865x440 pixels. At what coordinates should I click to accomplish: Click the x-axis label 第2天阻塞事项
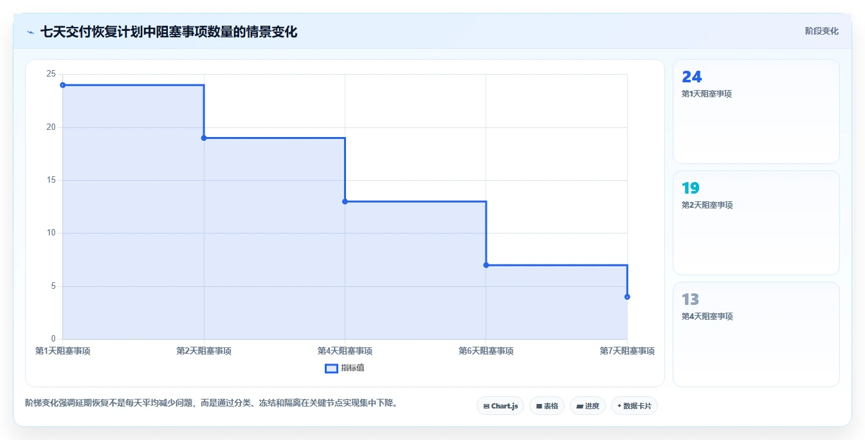[x=204, y=351]
